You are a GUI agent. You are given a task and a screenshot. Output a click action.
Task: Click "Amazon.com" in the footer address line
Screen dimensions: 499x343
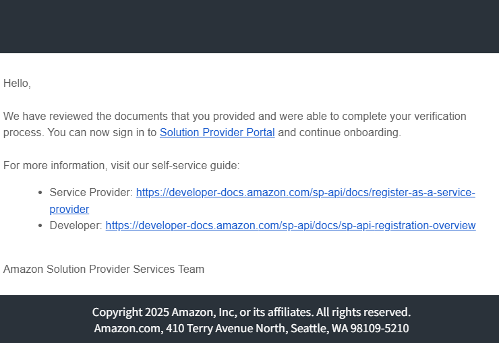[x=120, y=329]
